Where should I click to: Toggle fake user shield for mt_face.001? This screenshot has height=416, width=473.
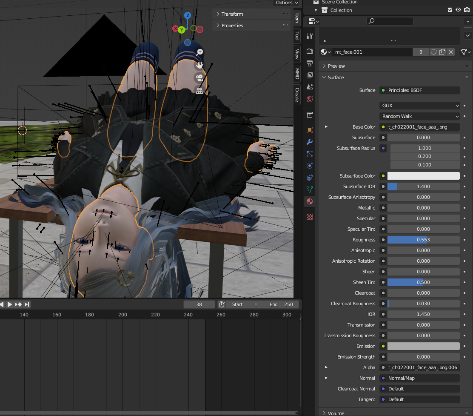pos(433,52)
